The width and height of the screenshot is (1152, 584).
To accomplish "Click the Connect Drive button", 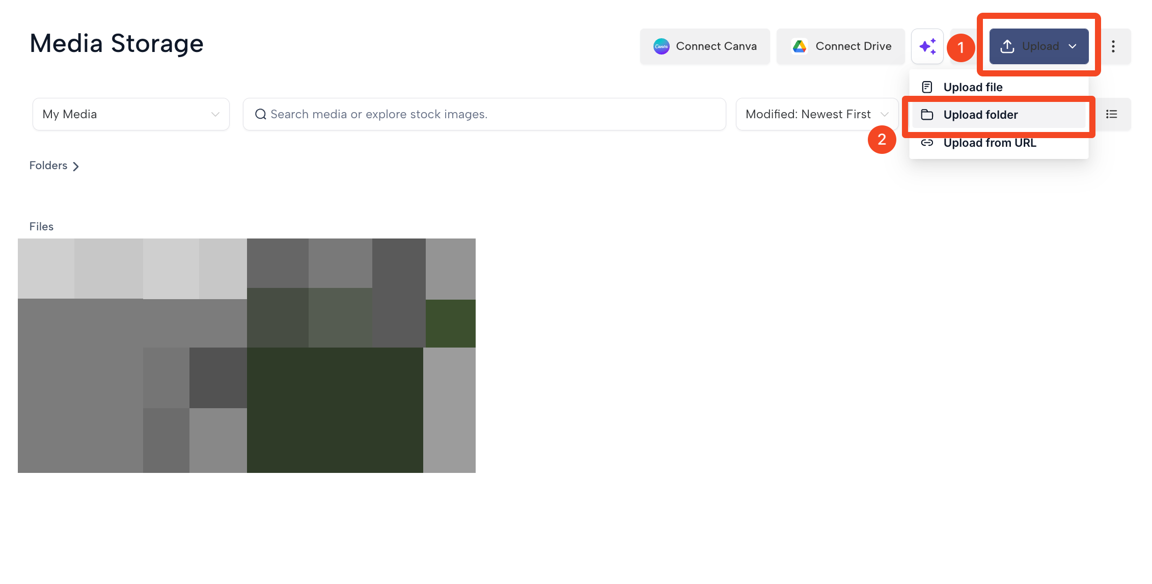I will point(841,46).
